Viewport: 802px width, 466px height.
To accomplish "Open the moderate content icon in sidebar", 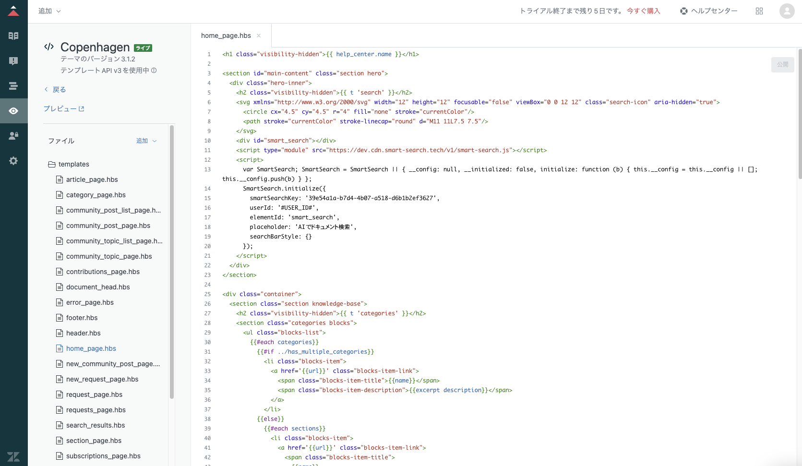I will [x=13, y=61].
